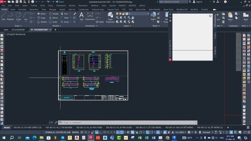The width and height of the screenshot is (251, 141).
Task: Switch to the Express Tools ribbon tab
Action: click(113, 9)
